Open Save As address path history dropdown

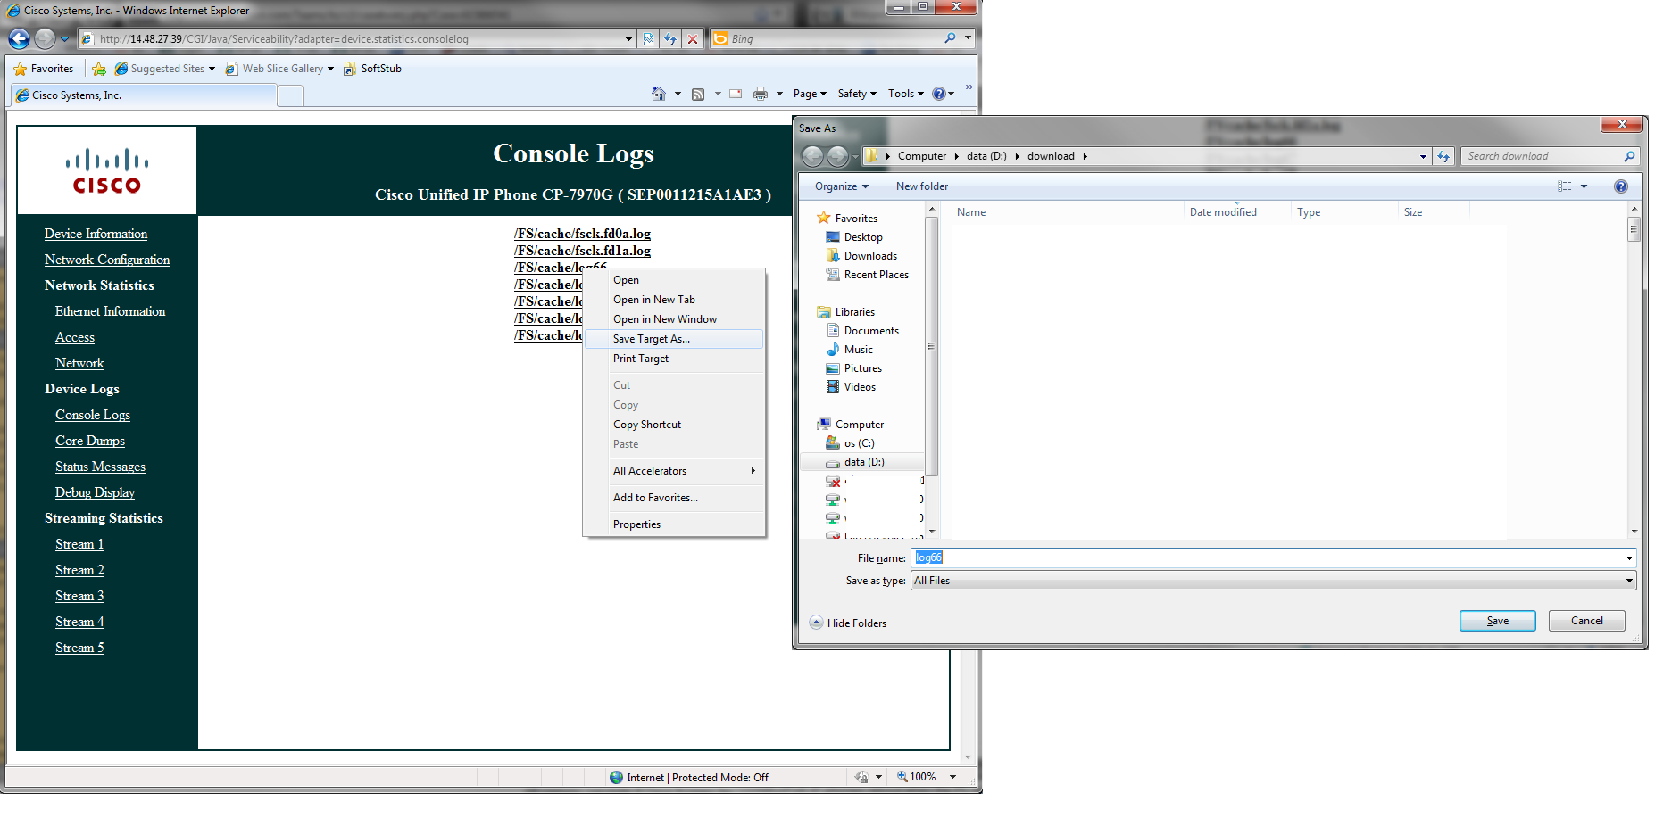[1423, 156]
